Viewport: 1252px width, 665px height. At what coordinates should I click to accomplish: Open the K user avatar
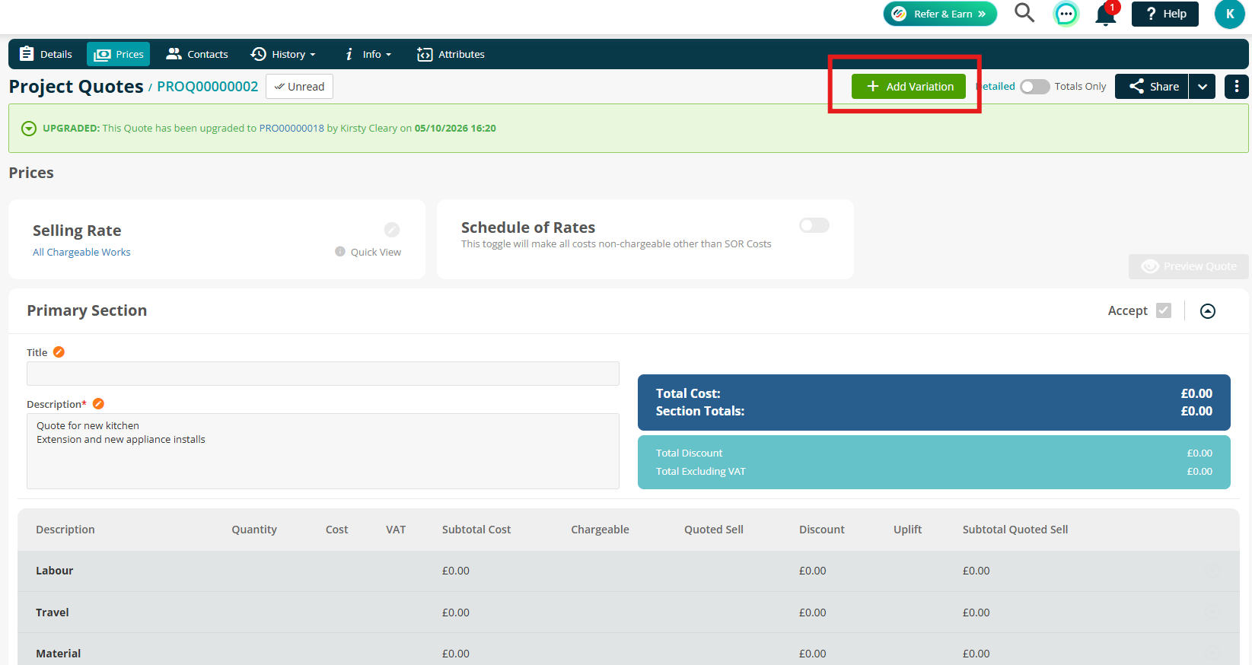coord(1229,14)
